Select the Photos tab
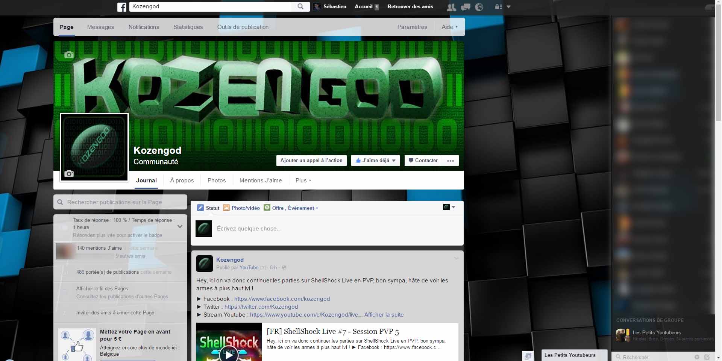 coord(217,180)
